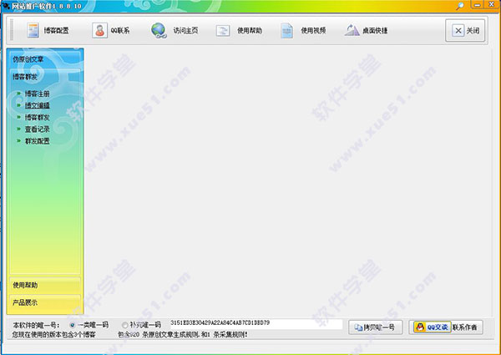Open 群发配置 in the sidebar
The height and width of the screenshot is (355, 501).
(38, 141)
